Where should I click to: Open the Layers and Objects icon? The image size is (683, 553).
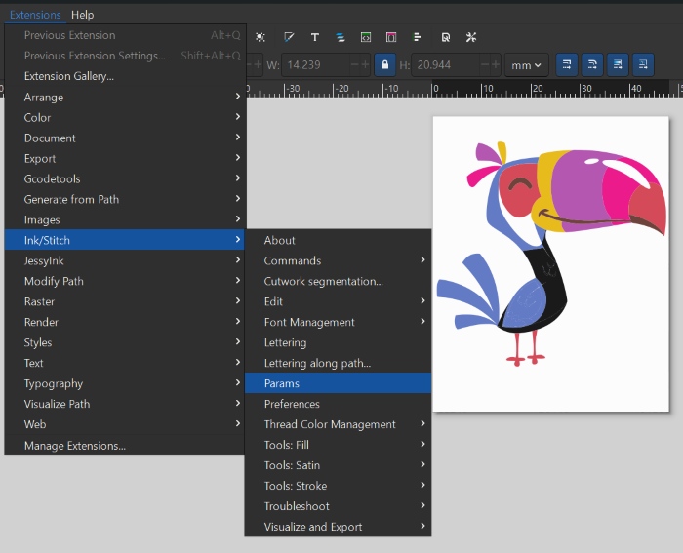(341, 37)
